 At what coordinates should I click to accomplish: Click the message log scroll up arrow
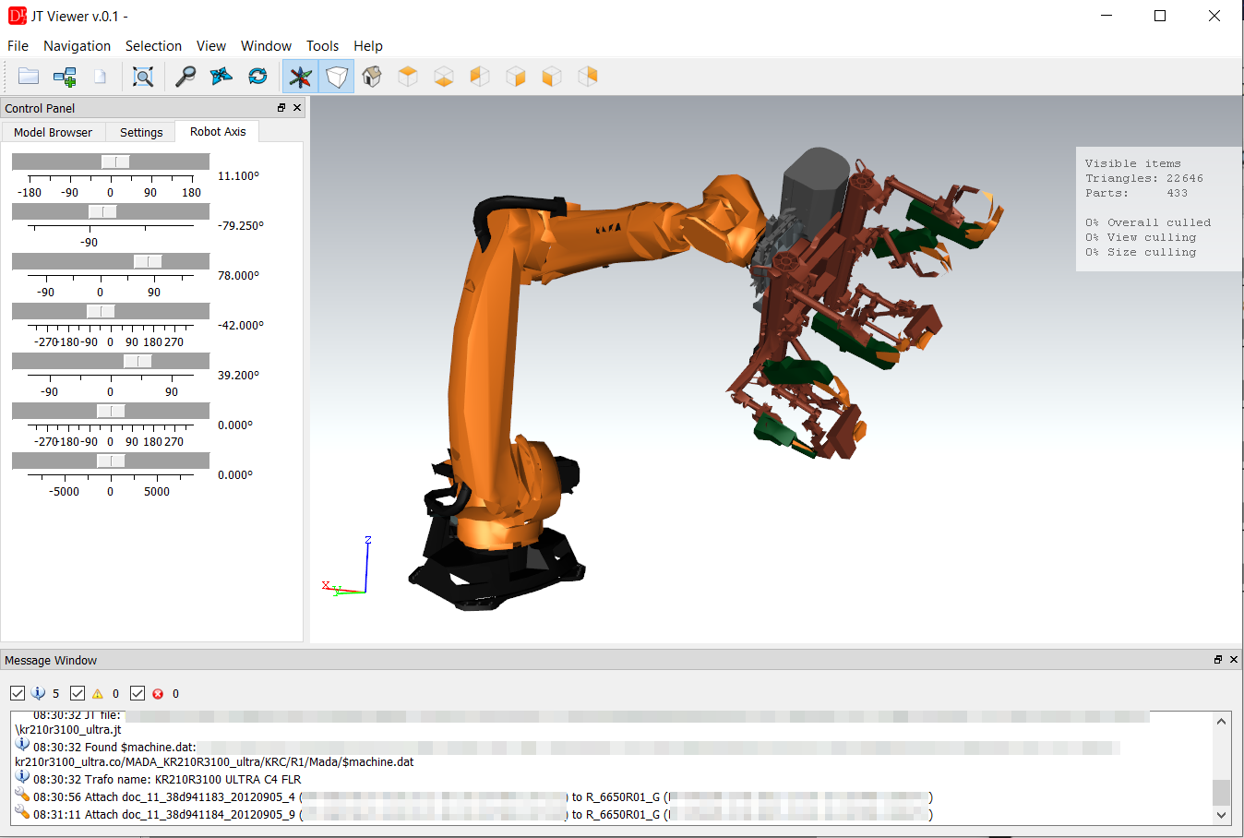point(1222,722)
